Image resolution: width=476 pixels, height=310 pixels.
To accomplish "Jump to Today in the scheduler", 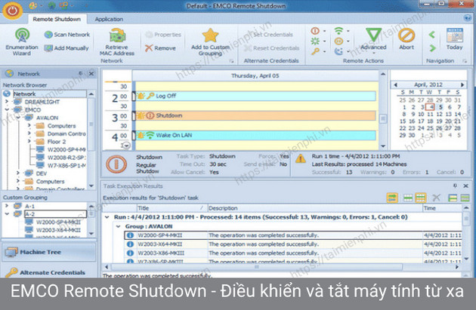I will 454,38.
